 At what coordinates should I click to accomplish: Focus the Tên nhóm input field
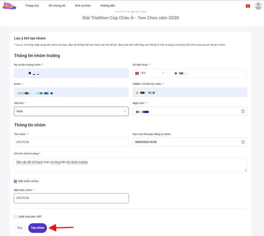tap(71, 142)
